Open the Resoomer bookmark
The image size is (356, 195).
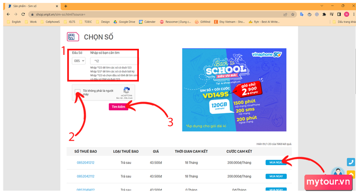pyautogui.click(x=175, y=22)
